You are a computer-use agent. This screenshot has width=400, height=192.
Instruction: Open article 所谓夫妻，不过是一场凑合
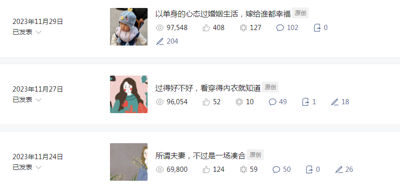click(x=200, y=155)
